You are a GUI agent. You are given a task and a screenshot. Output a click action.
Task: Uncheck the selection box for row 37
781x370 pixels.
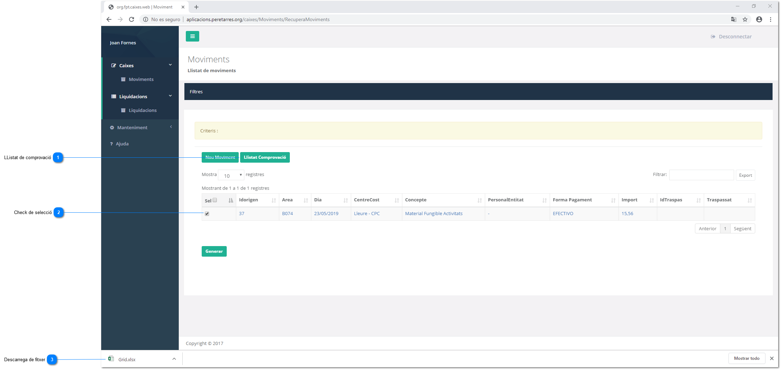pyautogui.click(x=207, y=214)
